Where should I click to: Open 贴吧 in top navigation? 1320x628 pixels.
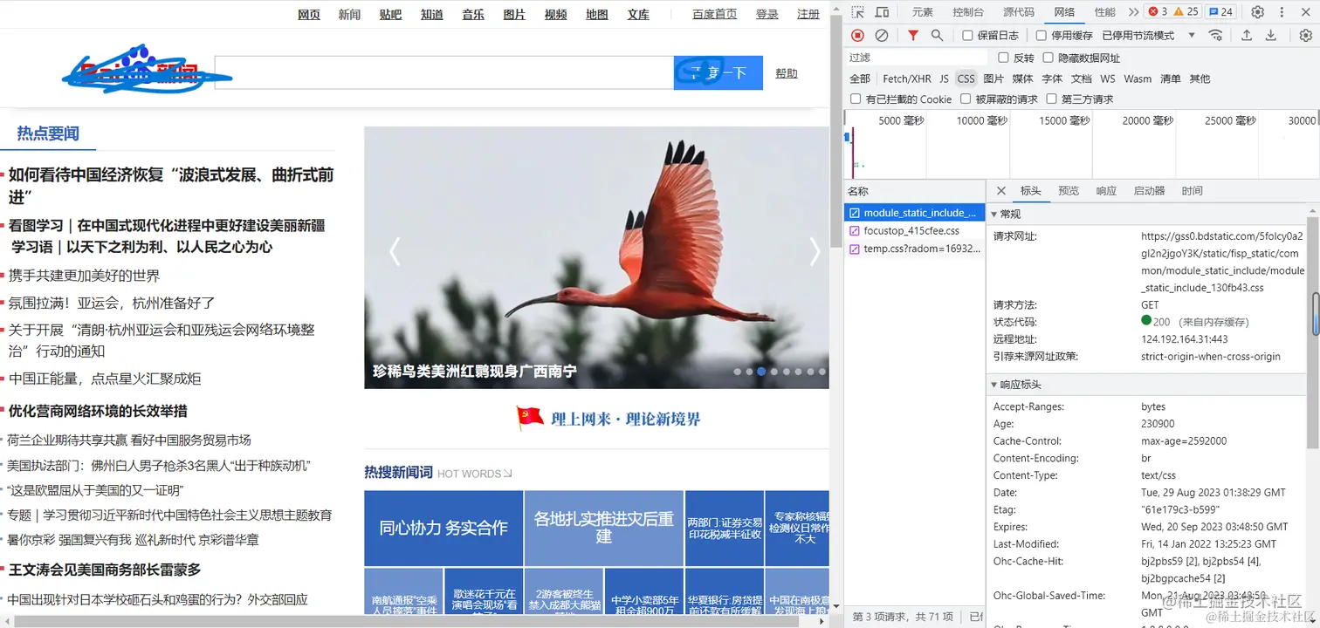tap(390, 14)
